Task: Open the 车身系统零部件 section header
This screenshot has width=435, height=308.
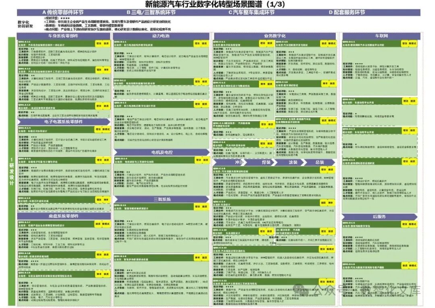Action: 63,36
